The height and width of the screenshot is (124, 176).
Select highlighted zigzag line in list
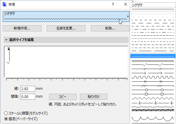click(153, 56)
